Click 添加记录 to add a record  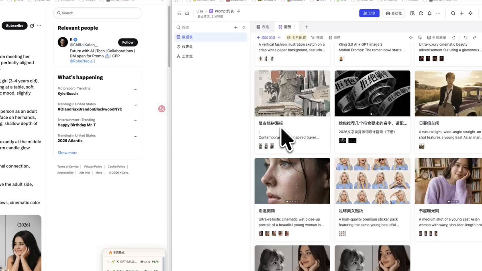pos(266,37)
